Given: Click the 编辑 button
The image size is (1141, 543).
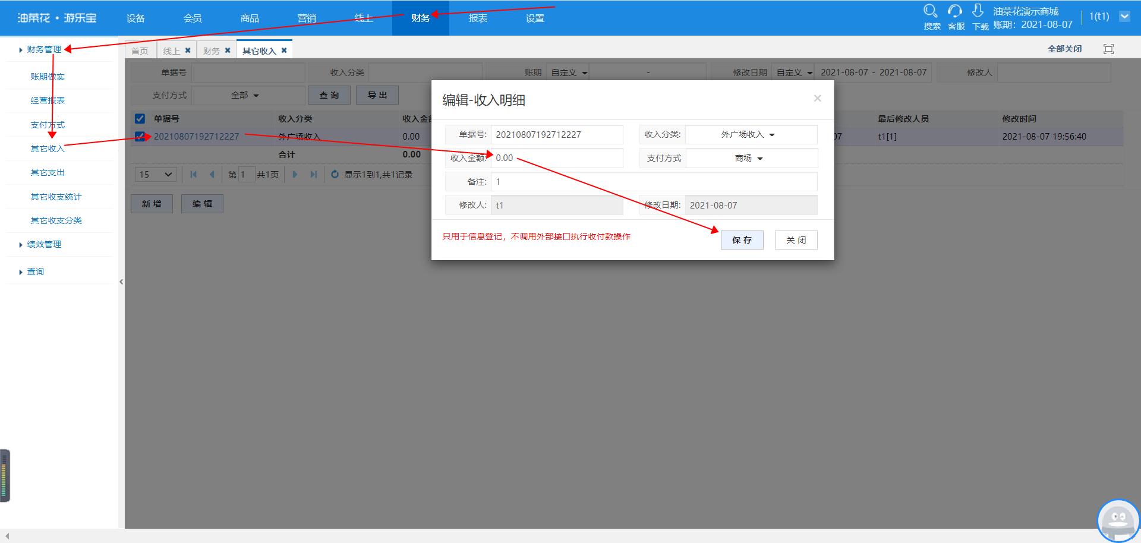Looking at the screenshot, I should [202, 204].
